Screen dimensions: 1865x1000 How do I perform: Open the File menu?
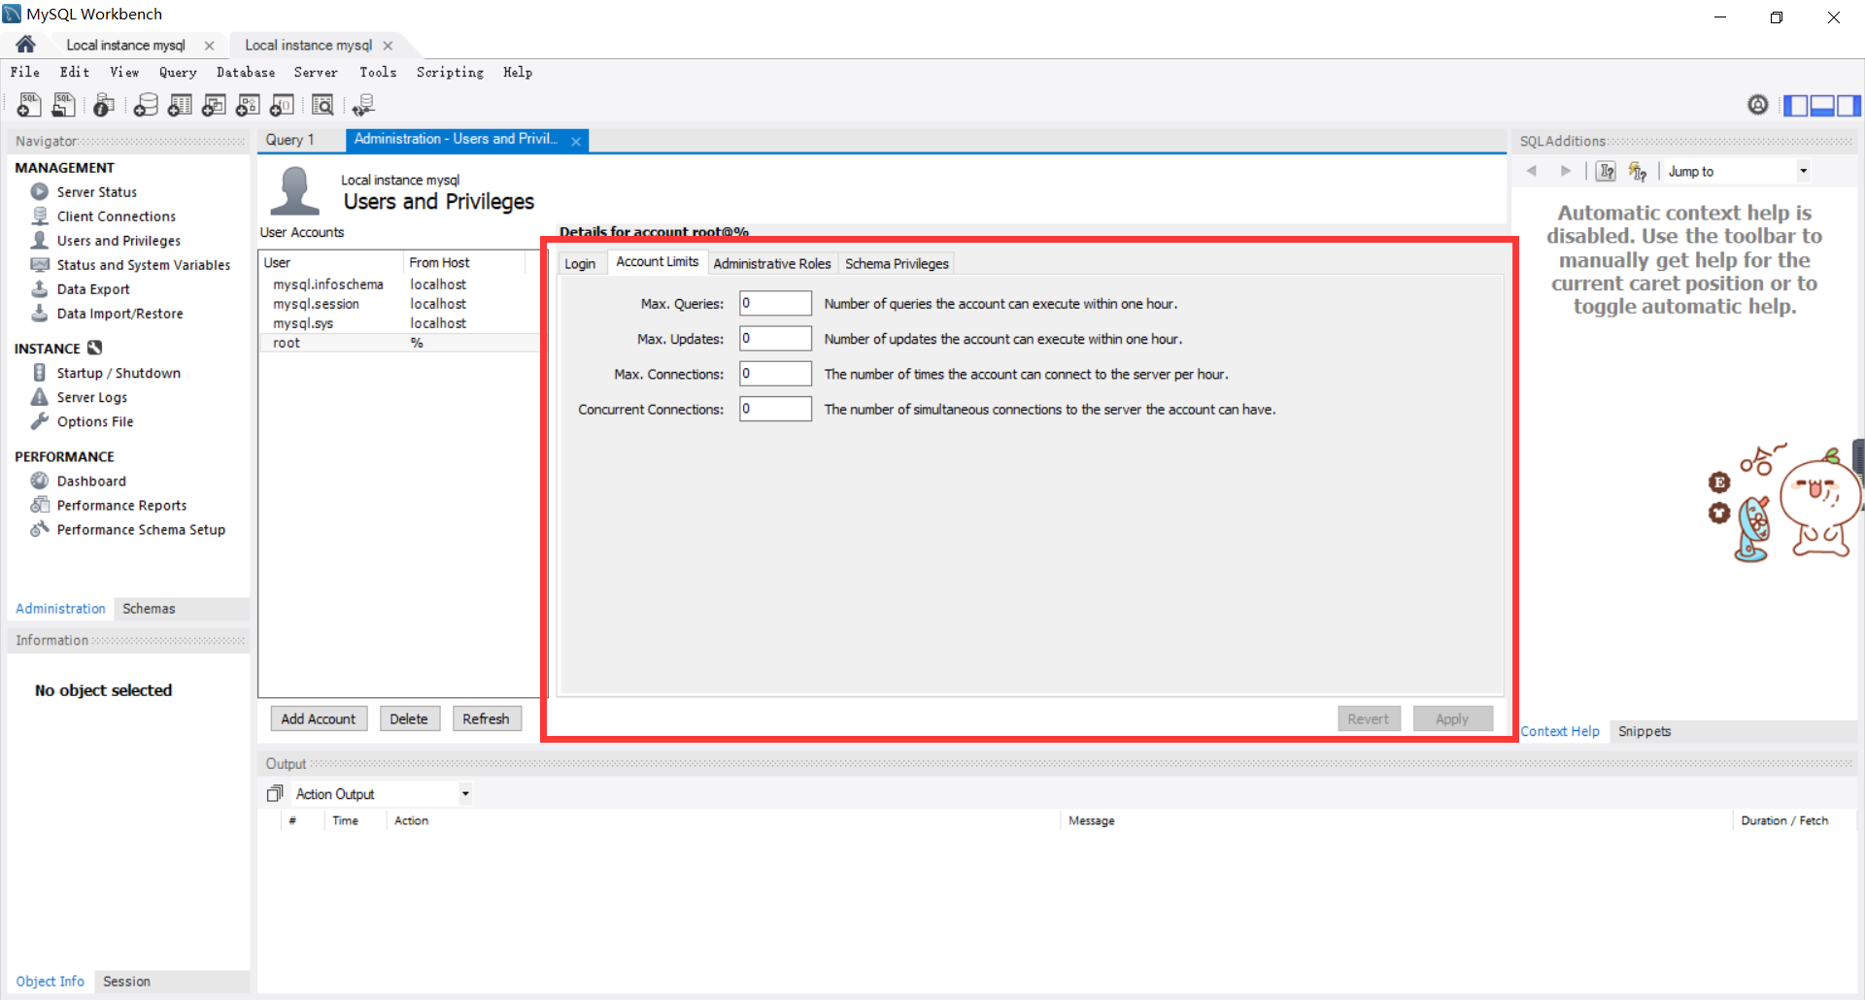tap(25, 72)
